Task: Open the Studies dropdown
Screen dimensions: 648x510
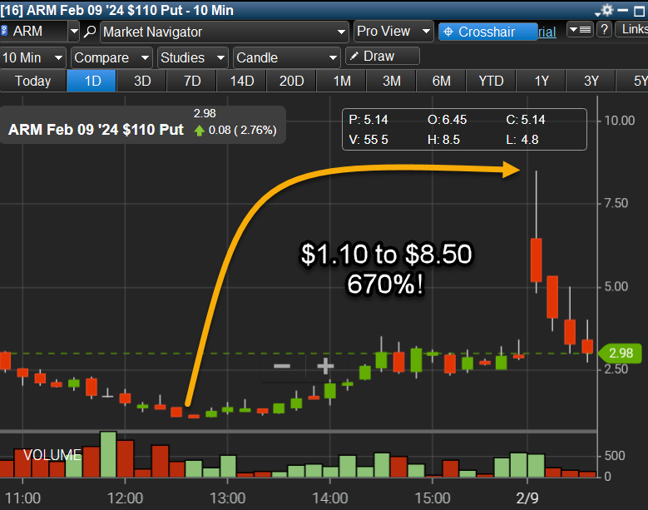Action: point(192,57)
